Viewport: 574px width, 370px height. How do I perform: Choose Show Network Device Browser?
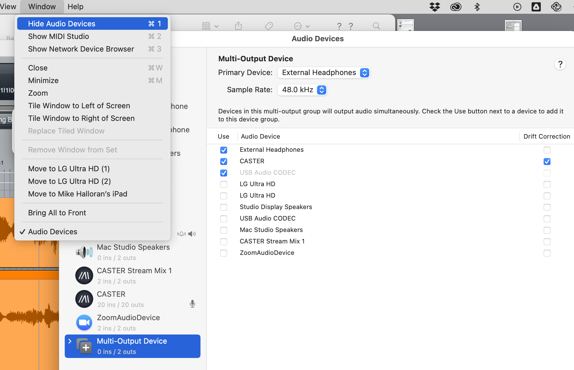coord(92,49)
